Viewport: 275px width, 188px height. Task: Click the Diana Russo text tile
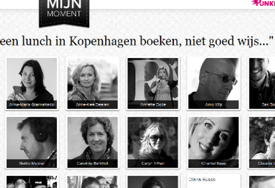click(214, 182)
